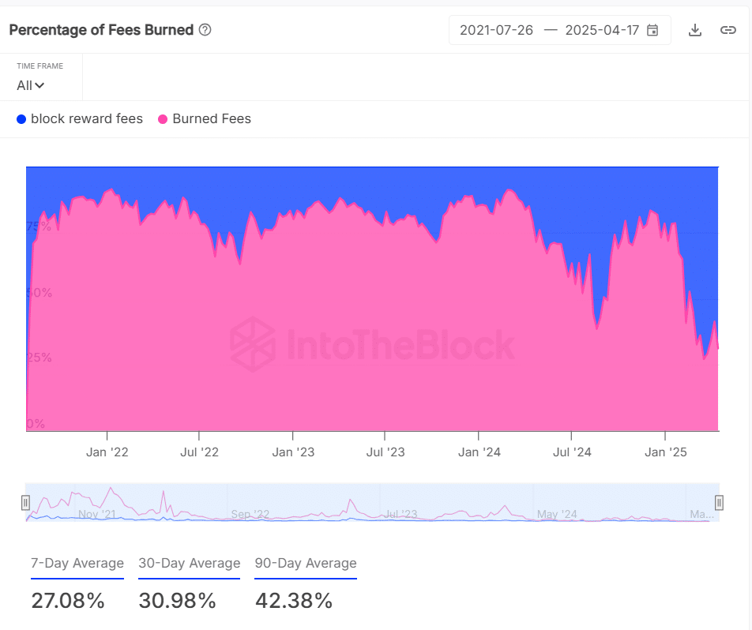The height and width of the screenshot is (630, 752).
Task: Click the start date 2021-07-26
Action: tap(496, 30)
